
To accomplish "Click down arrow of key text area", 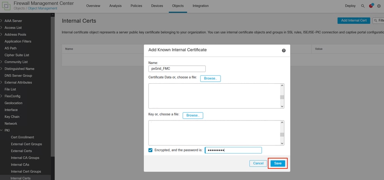I will pos(282,143).
